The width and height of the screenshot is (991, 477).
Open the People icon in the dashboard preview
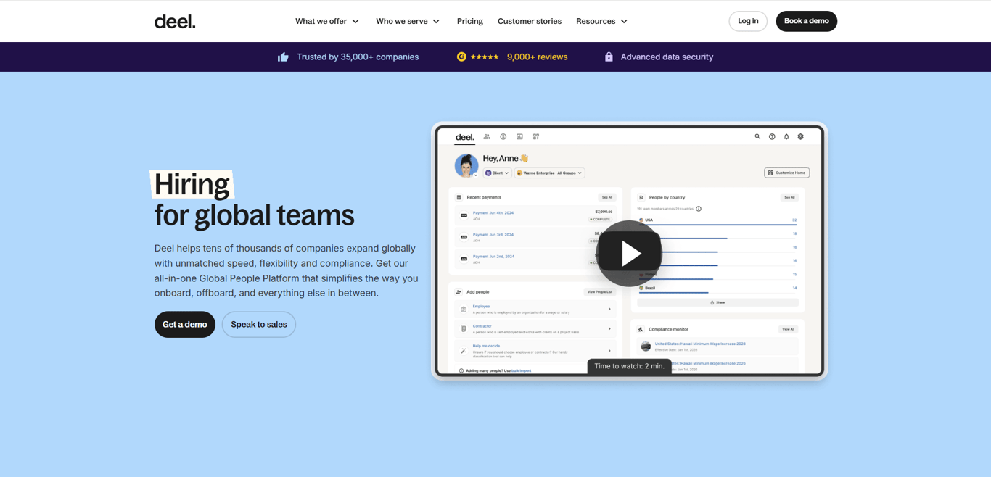tap(487, 136)
